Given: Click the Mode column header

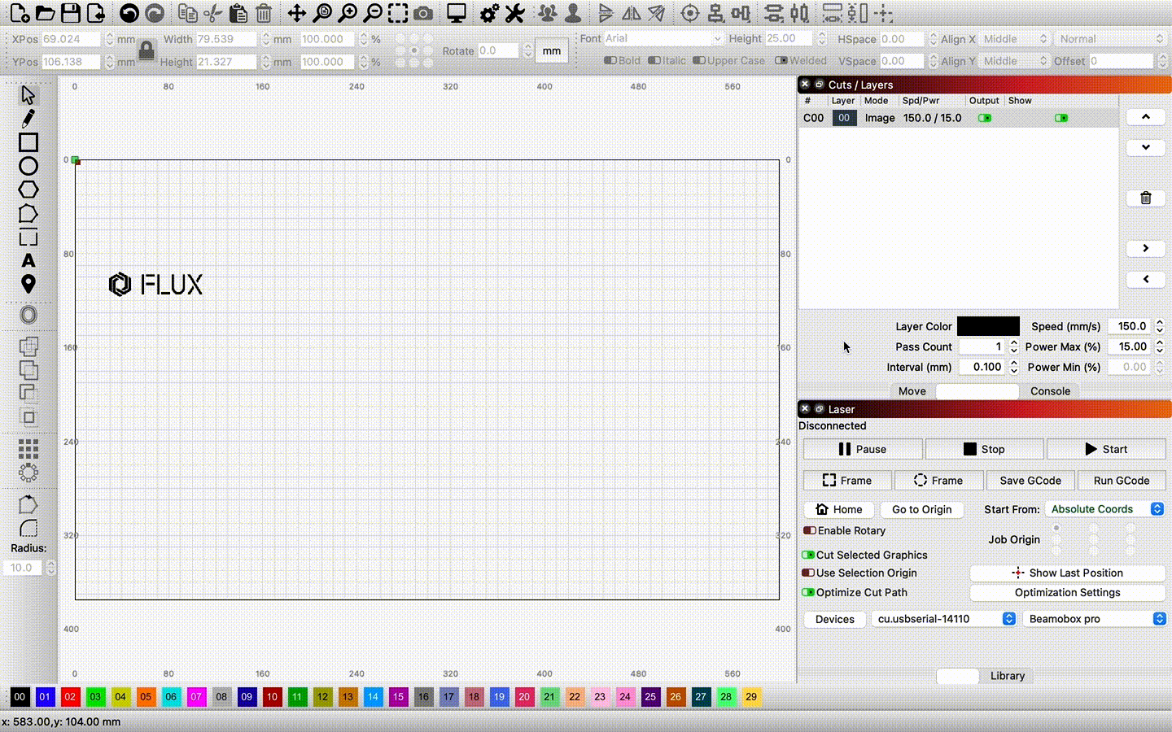Looking at the screenshot, I should point(877,101).
